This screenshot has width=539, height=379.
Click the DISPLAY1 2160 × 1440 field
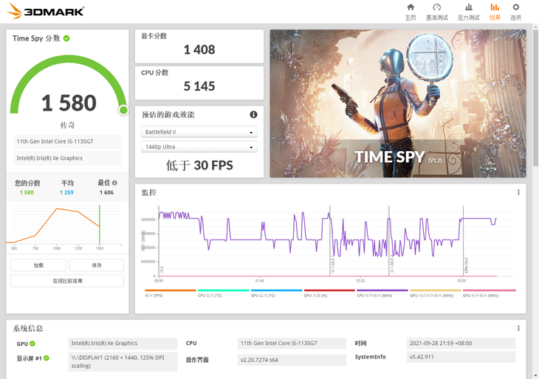point(123,361)
